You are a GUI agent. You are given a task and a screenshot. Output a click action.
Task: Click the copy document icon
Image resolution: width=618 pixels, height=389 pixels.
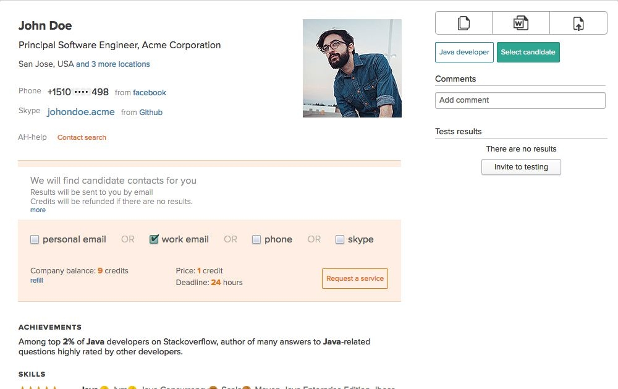click(x=463, y=24)
